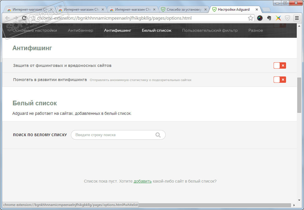Open the Adguard shield extension icon
The image size is (304, 210).
point(287,18)
